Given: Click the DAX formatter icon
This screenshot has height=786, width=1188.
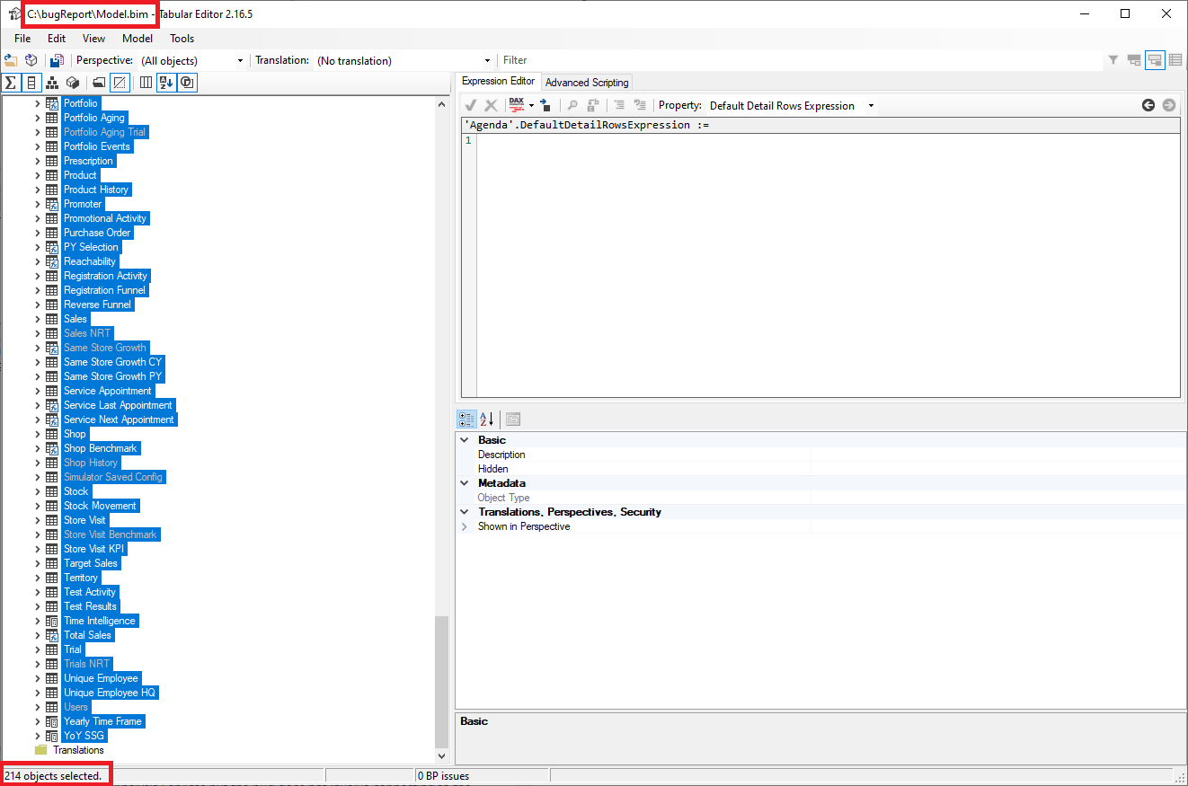Looking at the screenshot, I should pos(517,105).
